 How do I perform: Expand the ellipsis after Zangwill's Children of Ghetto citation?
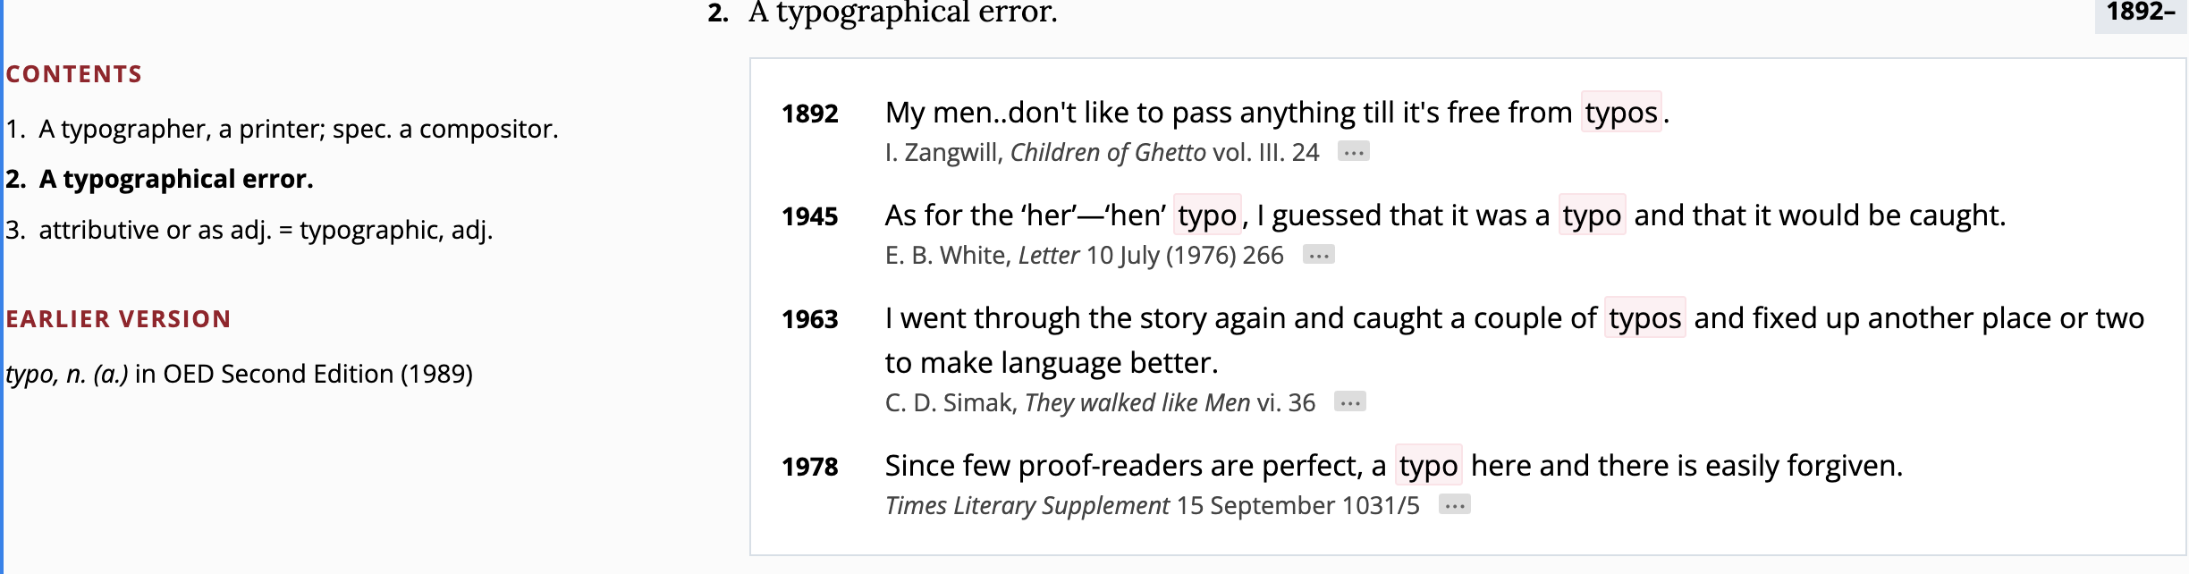coord(1353,152)
